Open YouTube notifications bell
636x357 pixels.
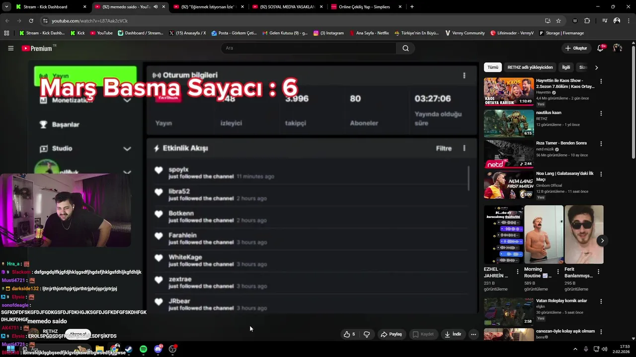click(x=600, y=48)
